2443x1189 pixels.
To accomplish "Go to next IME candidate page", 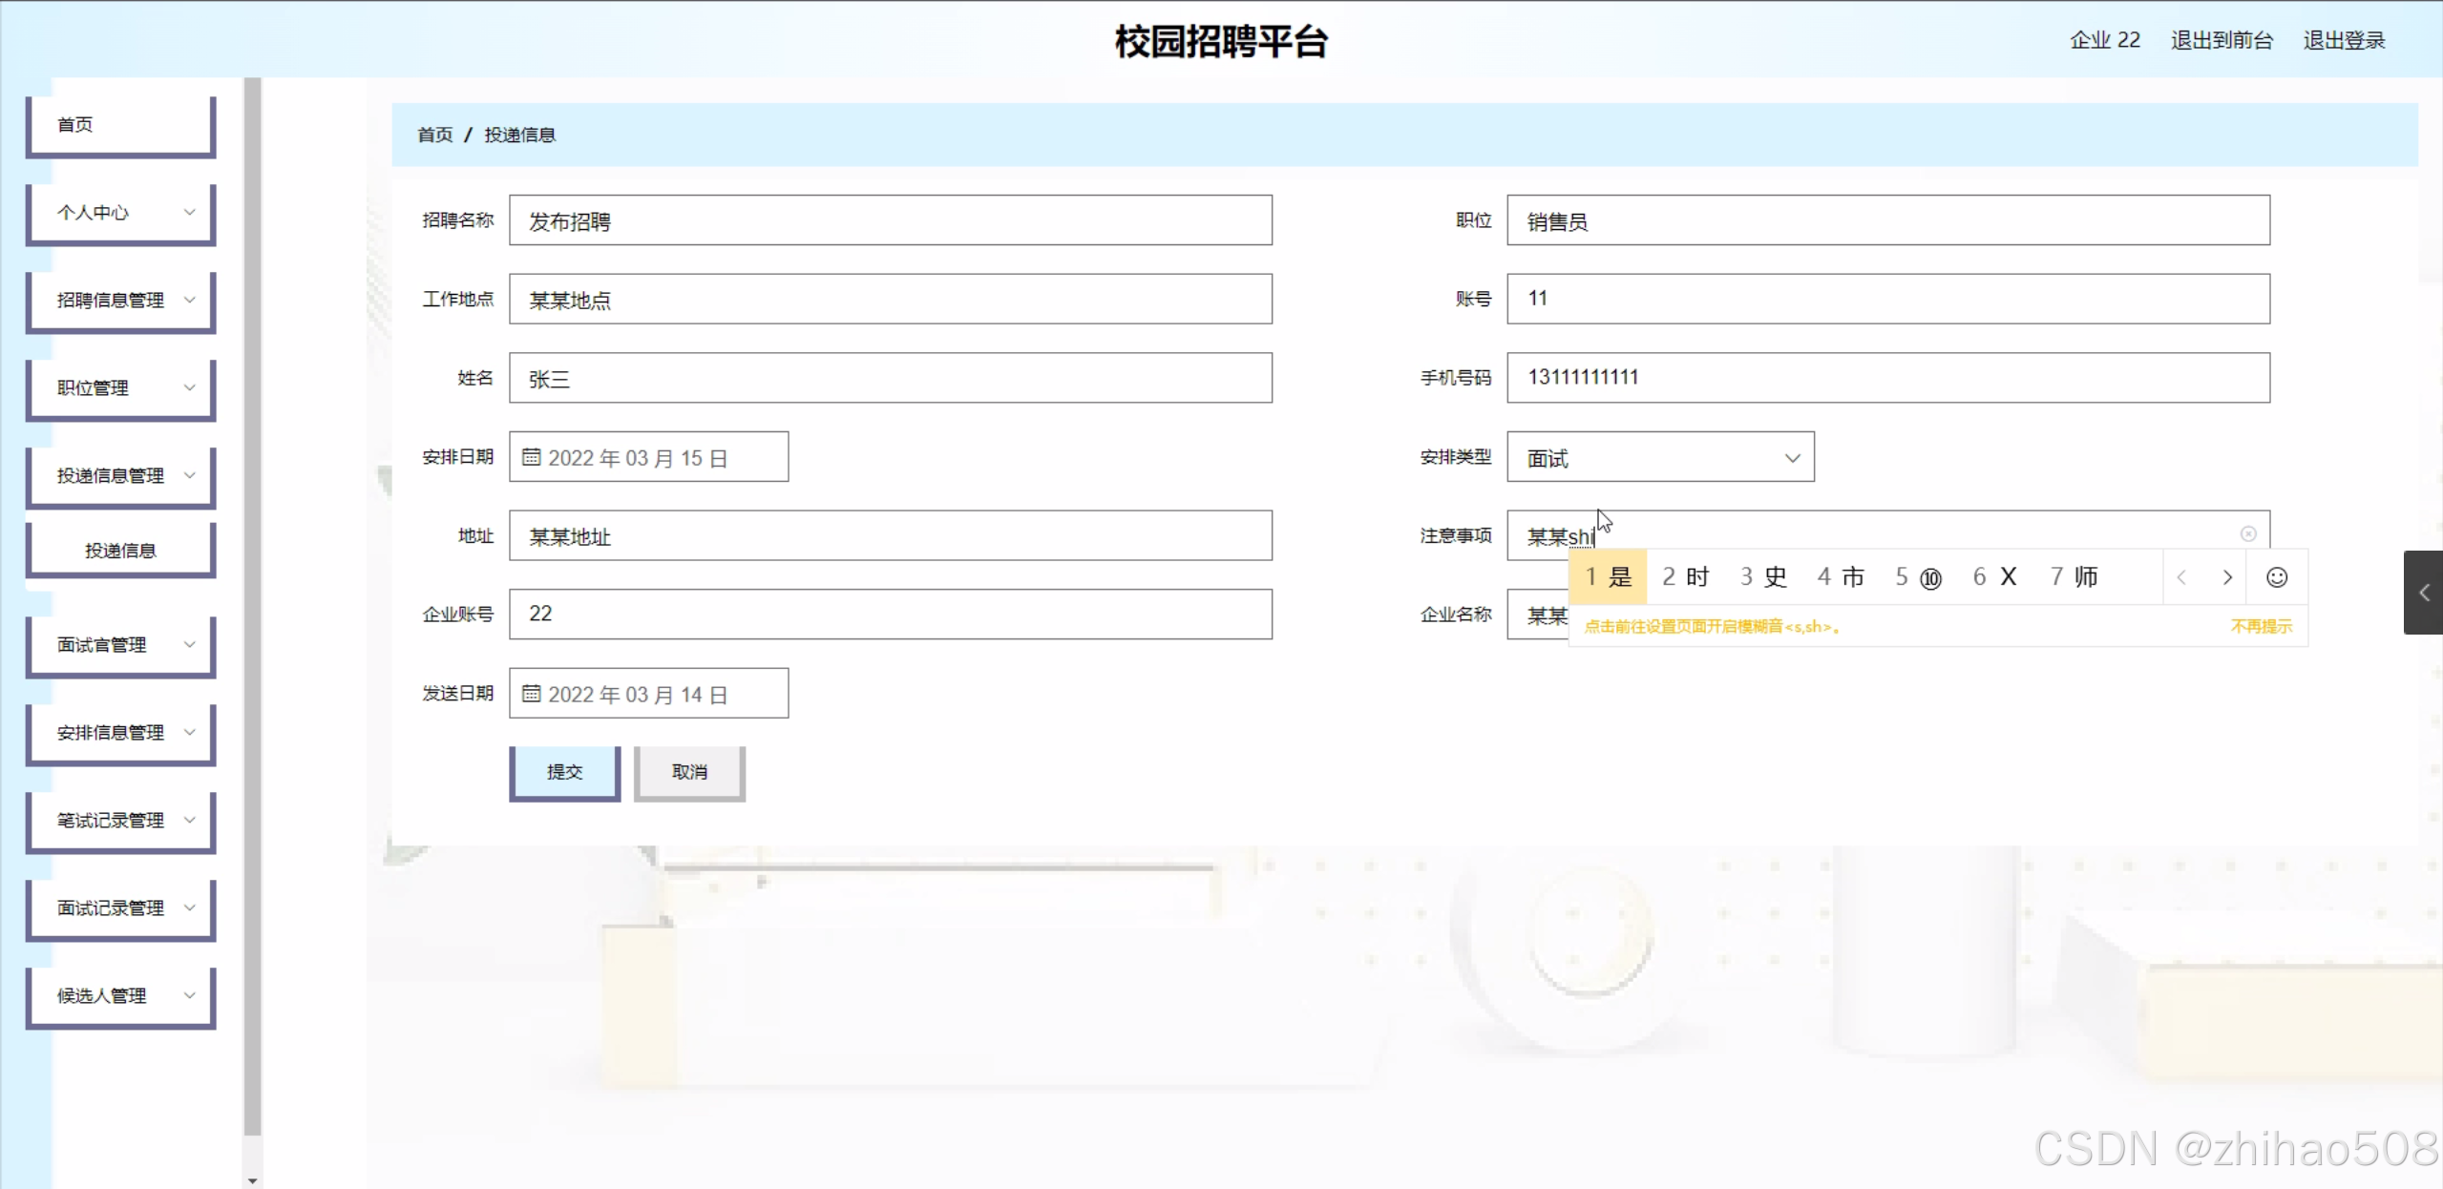I will (x=2227, y=577).
